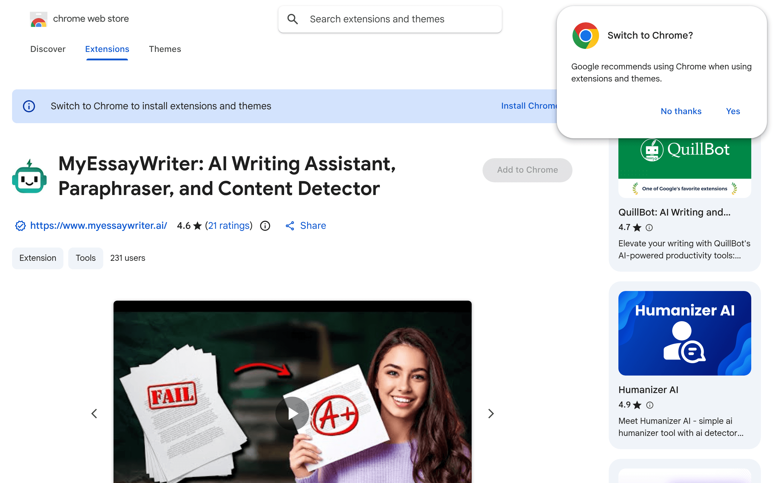Click the info icon beside QuillBot's 4.7 rating
Viewport: 773px width, 483px height.
[649, 227]
